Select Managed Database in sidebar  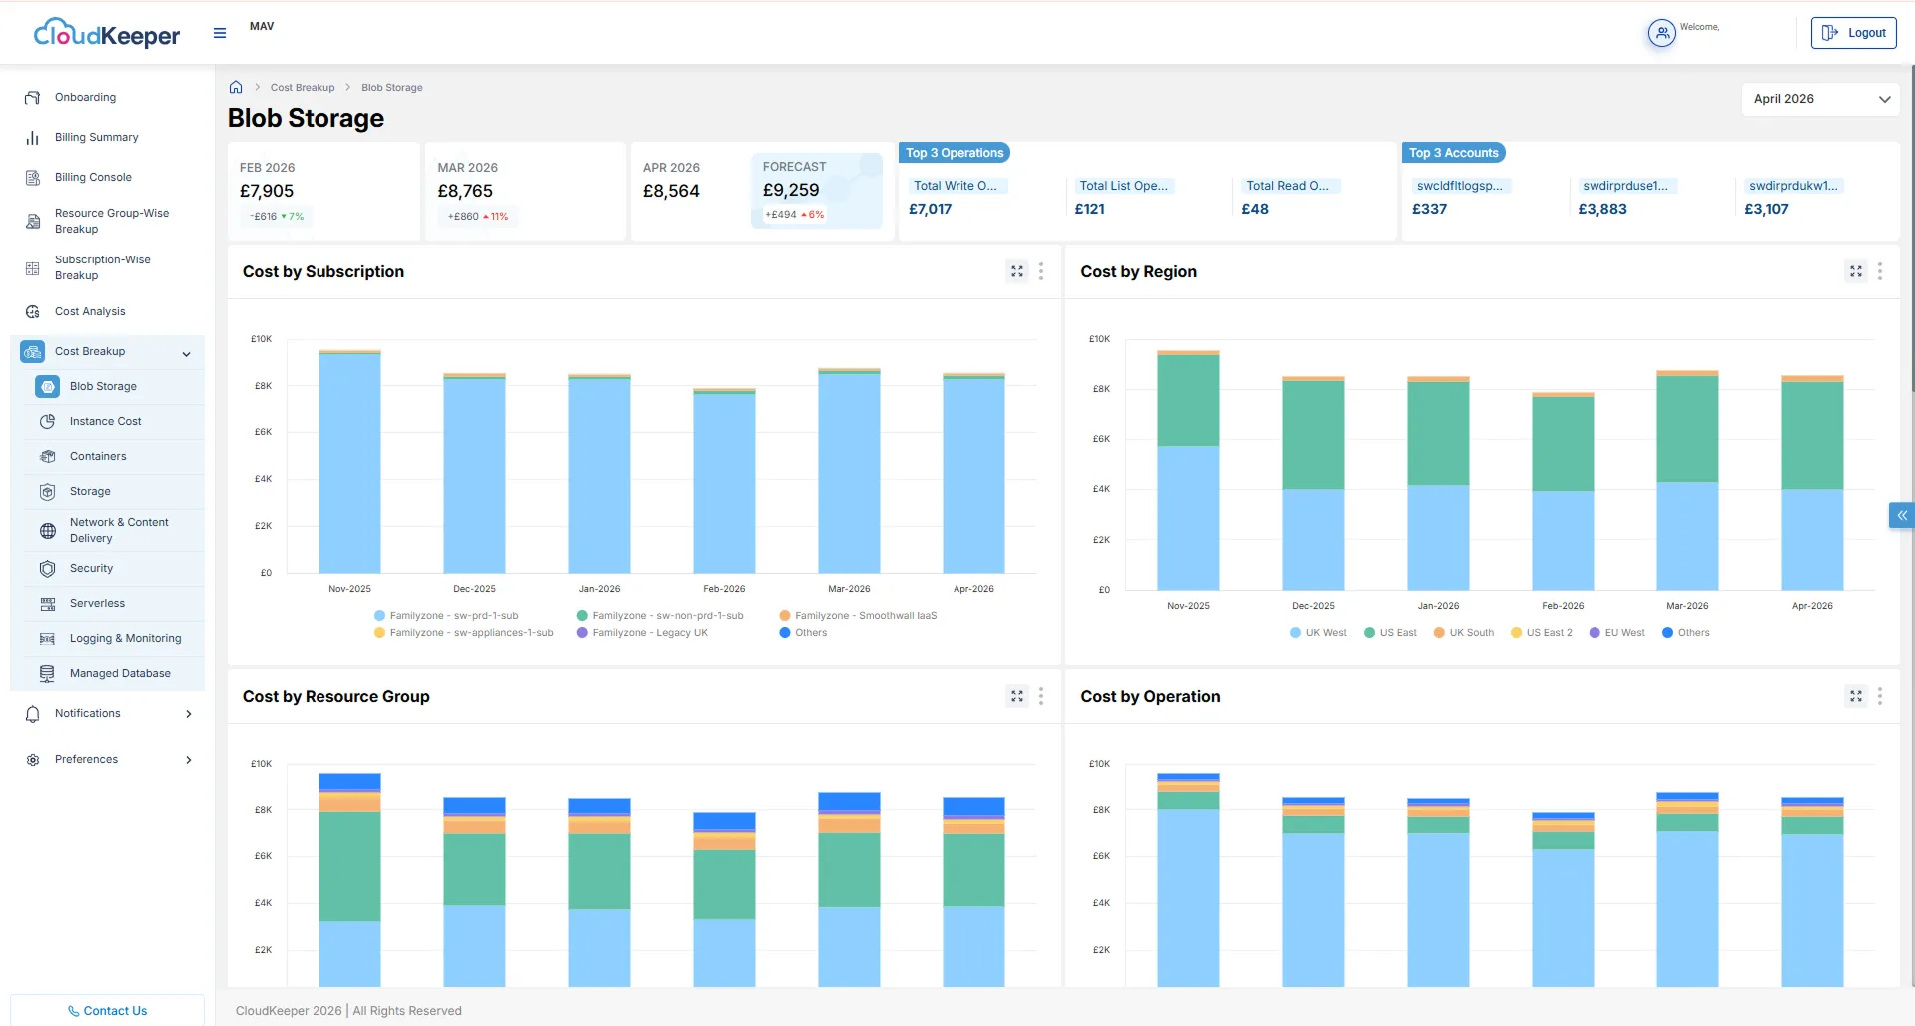[120, 674]
